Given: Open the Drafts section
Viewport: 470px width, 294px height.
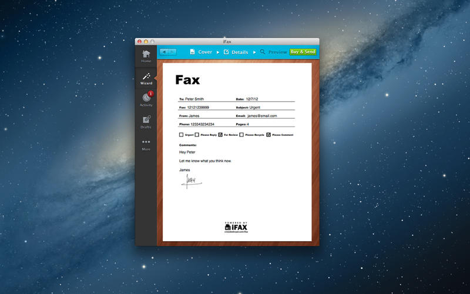Looking at the screenshot, I should pyautogui.click(x=146, y=122).
